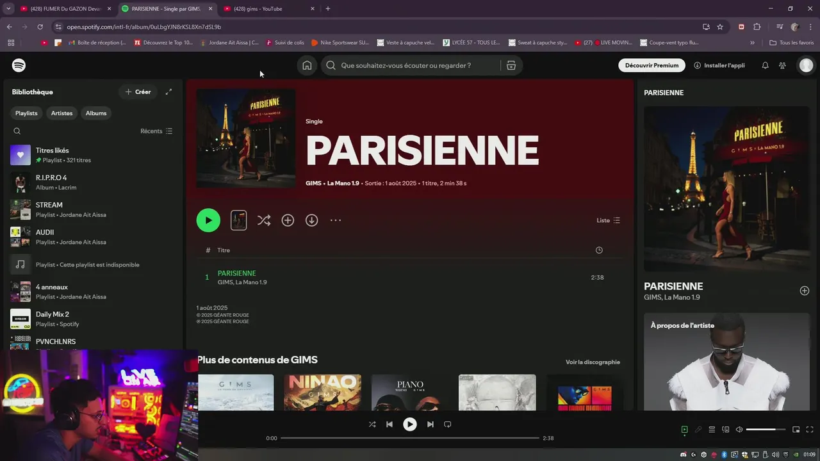820x461 pixels.
Task: Filter library by Playlists
Action: coord(26,113)
